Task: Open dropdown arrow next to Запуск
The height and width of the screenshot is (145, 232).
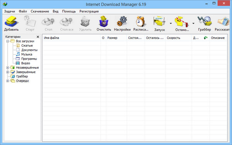Action: pyautogui.click(x=171, y=23)
